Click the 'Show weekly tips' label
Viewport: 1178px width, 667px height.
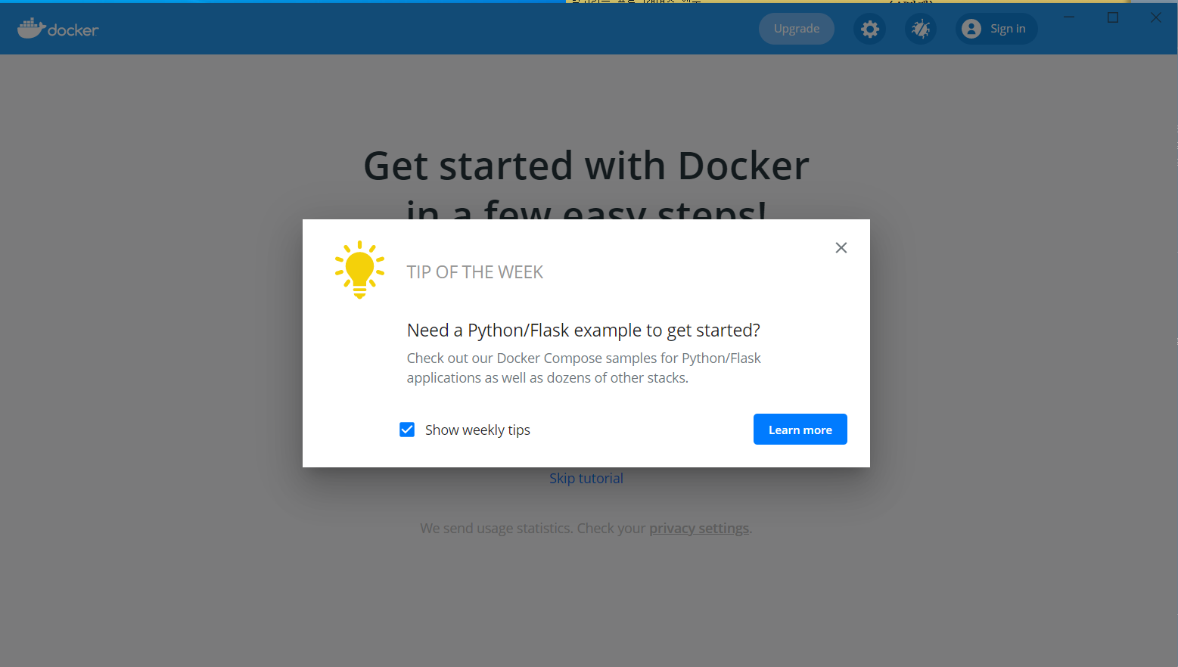(x=477, y=430)
